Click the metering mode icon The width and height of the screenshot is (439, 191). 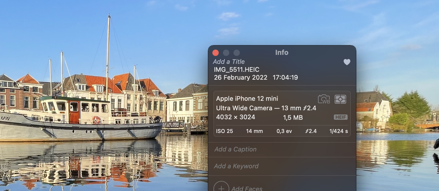[340, 99]
